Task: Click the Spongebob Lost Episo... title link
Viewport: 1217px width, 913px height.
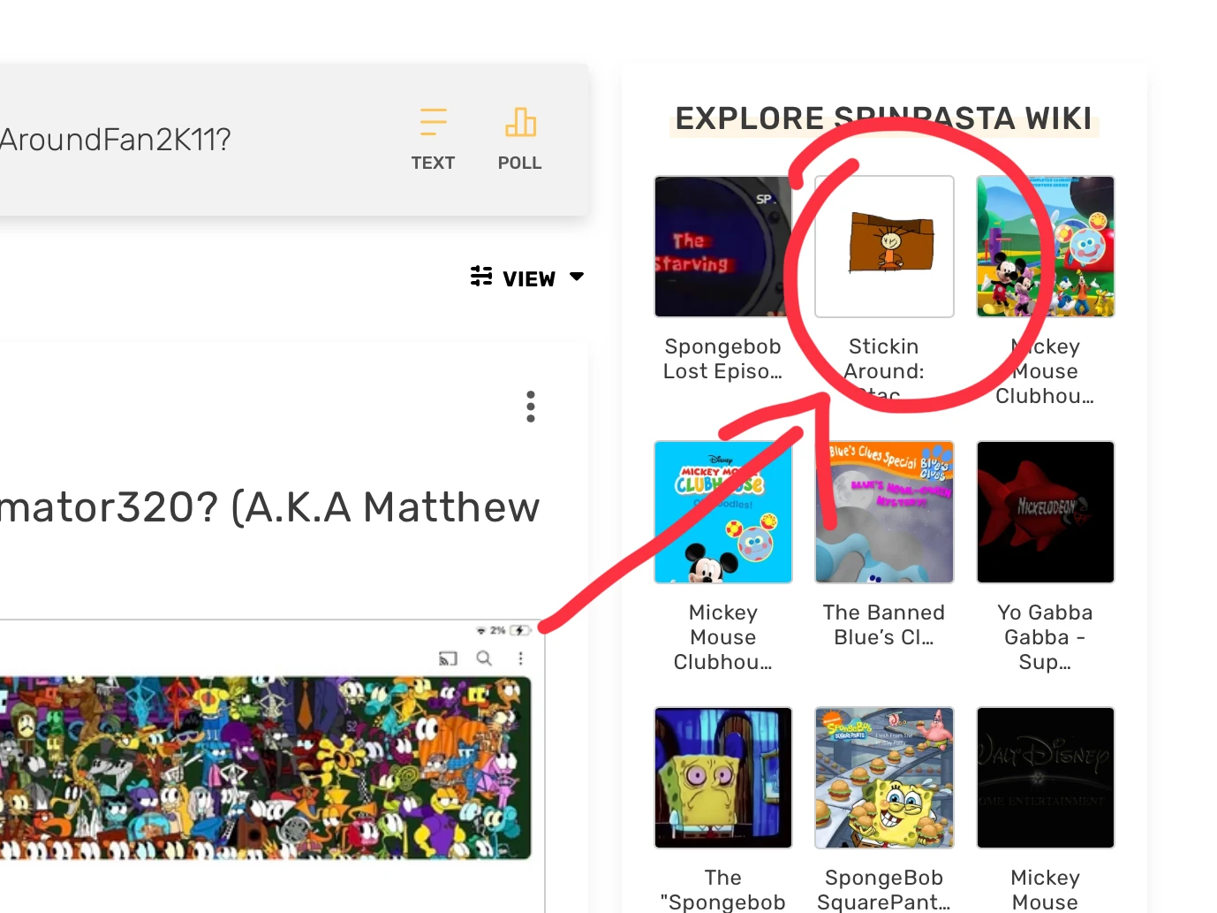Action: (722, 359)
